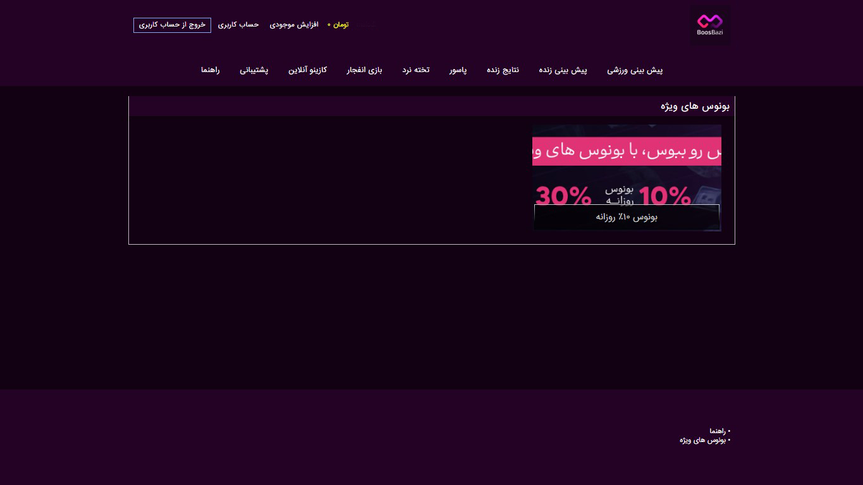The height and width of the screenshot is (485, 863).
Task: Open the پیش بینی ورزشی menu
Action: tap(635, 70)
